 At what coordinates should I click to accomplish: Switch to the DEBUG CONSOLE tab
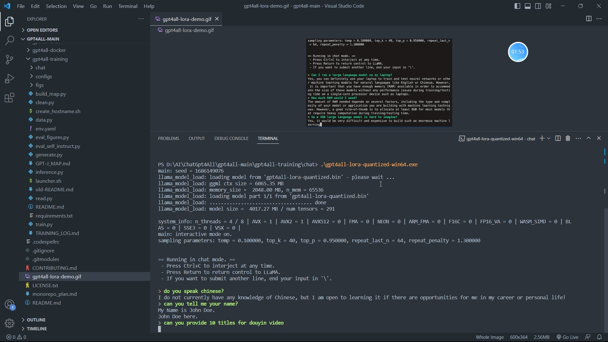[x=231, y=138]
